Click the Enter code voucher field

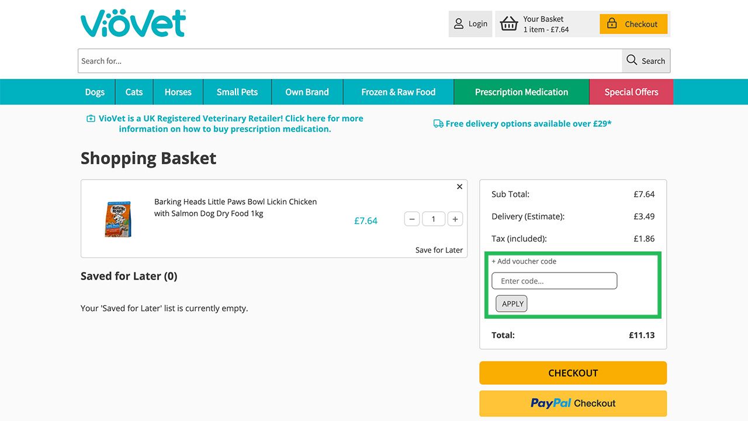(554, 281)
